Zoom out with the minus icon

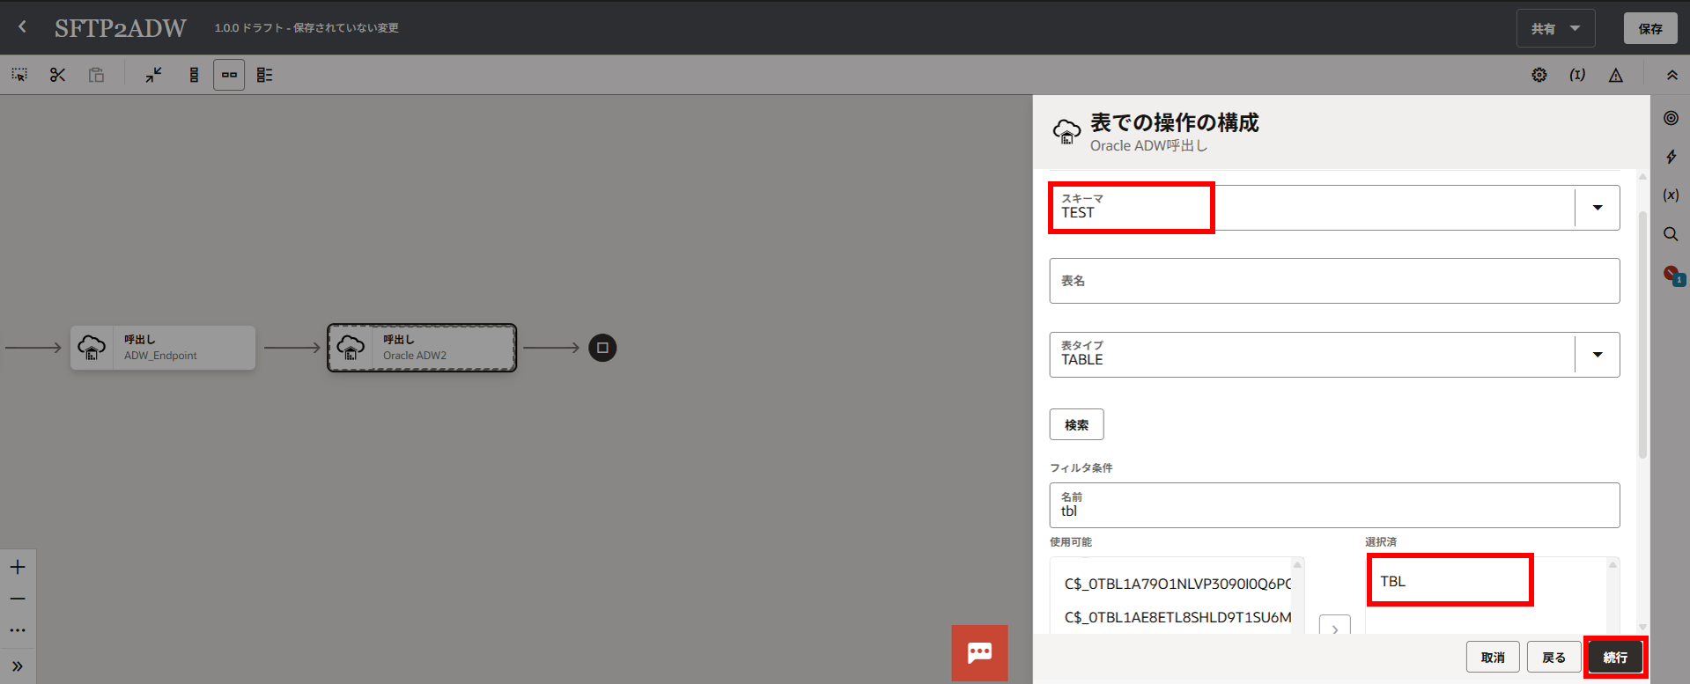point(18,599)
